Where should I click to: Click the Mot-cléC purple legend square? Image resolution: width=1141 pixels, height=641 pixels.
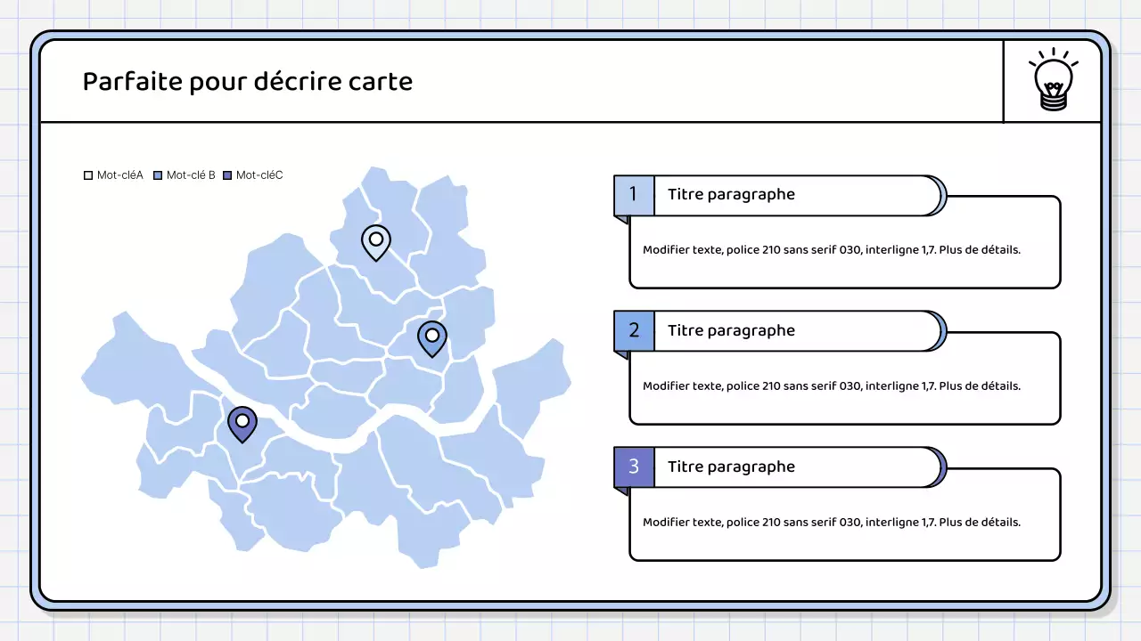227,175
